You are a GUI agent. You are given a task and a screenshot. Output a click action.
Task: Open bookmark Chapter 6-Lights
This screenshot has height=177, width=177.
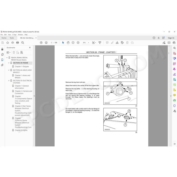(21, 130)
